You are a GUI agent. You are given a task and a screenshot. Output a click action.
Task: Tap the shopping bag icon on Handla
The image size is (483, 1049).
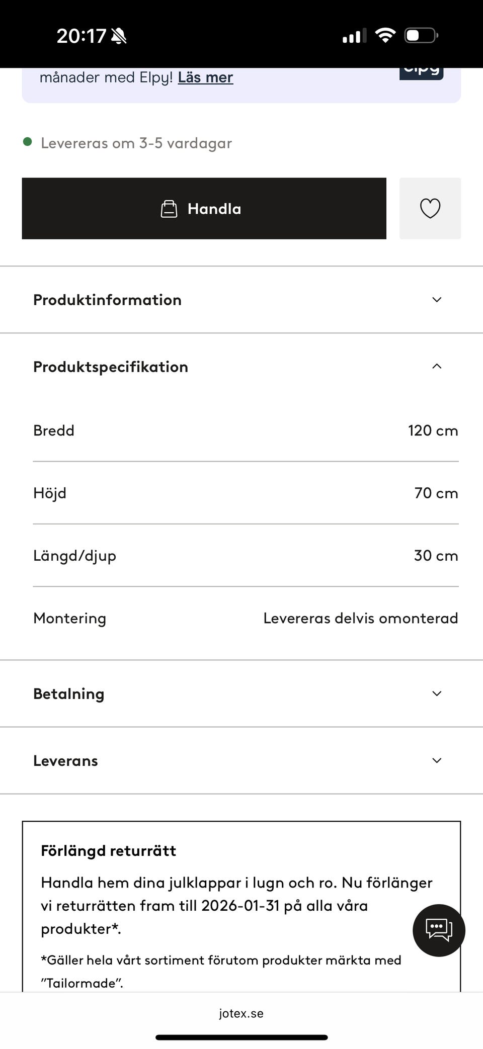[169, 209]
